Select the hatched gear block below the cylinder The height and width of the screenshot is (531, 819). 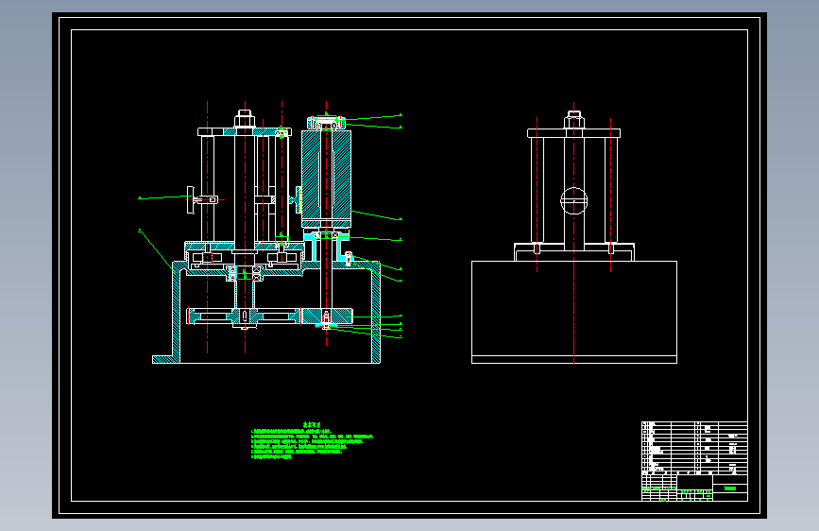point(327,316)
